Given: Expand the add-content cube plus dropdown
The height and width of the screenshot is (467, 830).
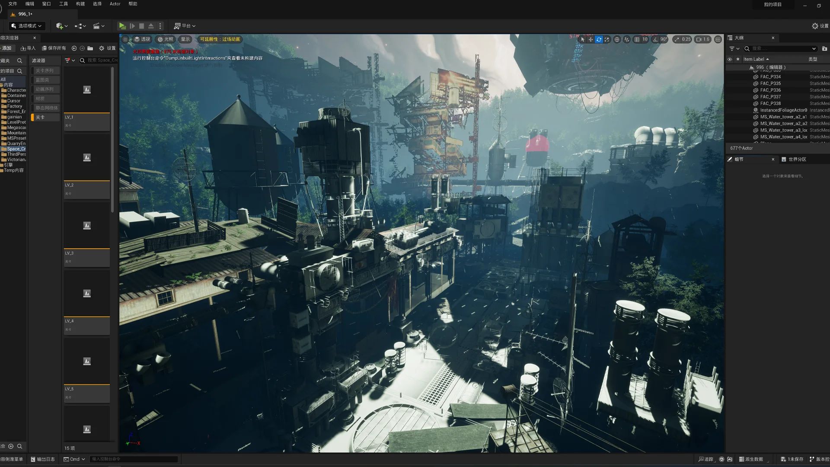Looking at the screenshot, I should (x=62, y=26).
